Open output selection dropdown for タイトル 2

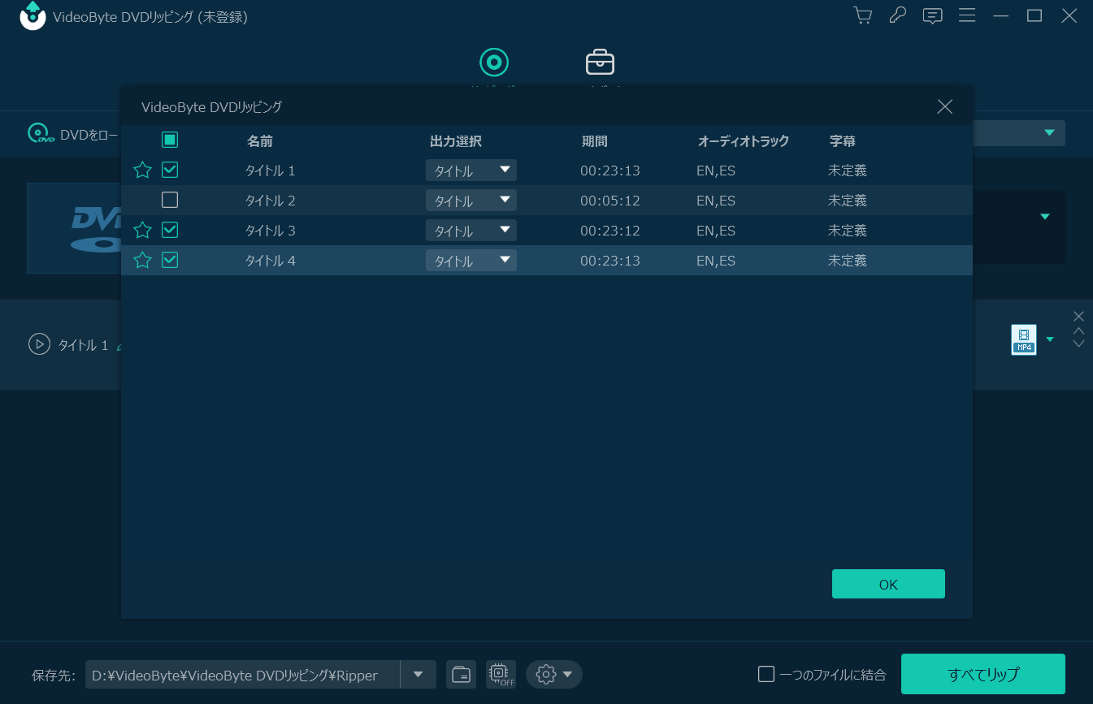471,201
